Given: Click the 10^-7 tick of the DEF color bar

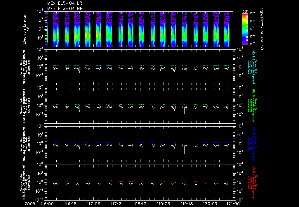Looking at the screenshot, I should 252,44.
